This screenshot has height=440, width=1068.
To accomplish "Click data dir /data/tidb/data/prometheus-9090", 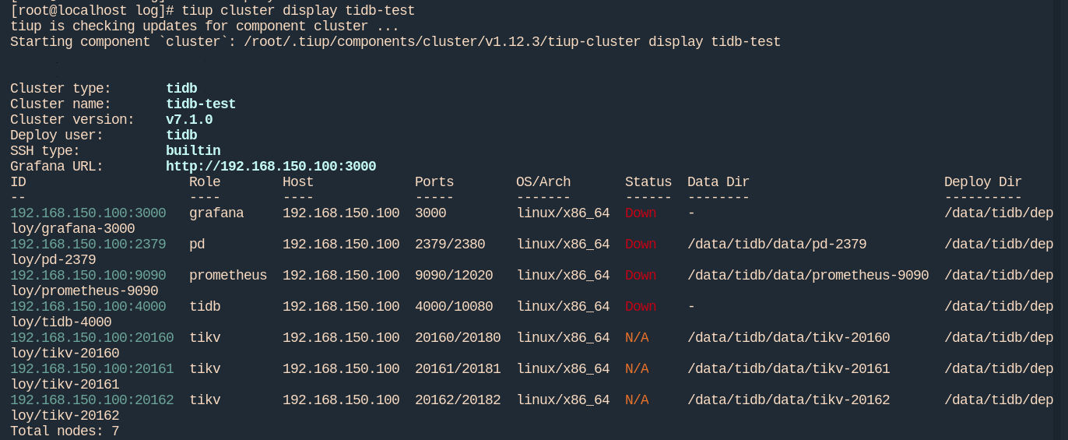I will click(808, 275).
